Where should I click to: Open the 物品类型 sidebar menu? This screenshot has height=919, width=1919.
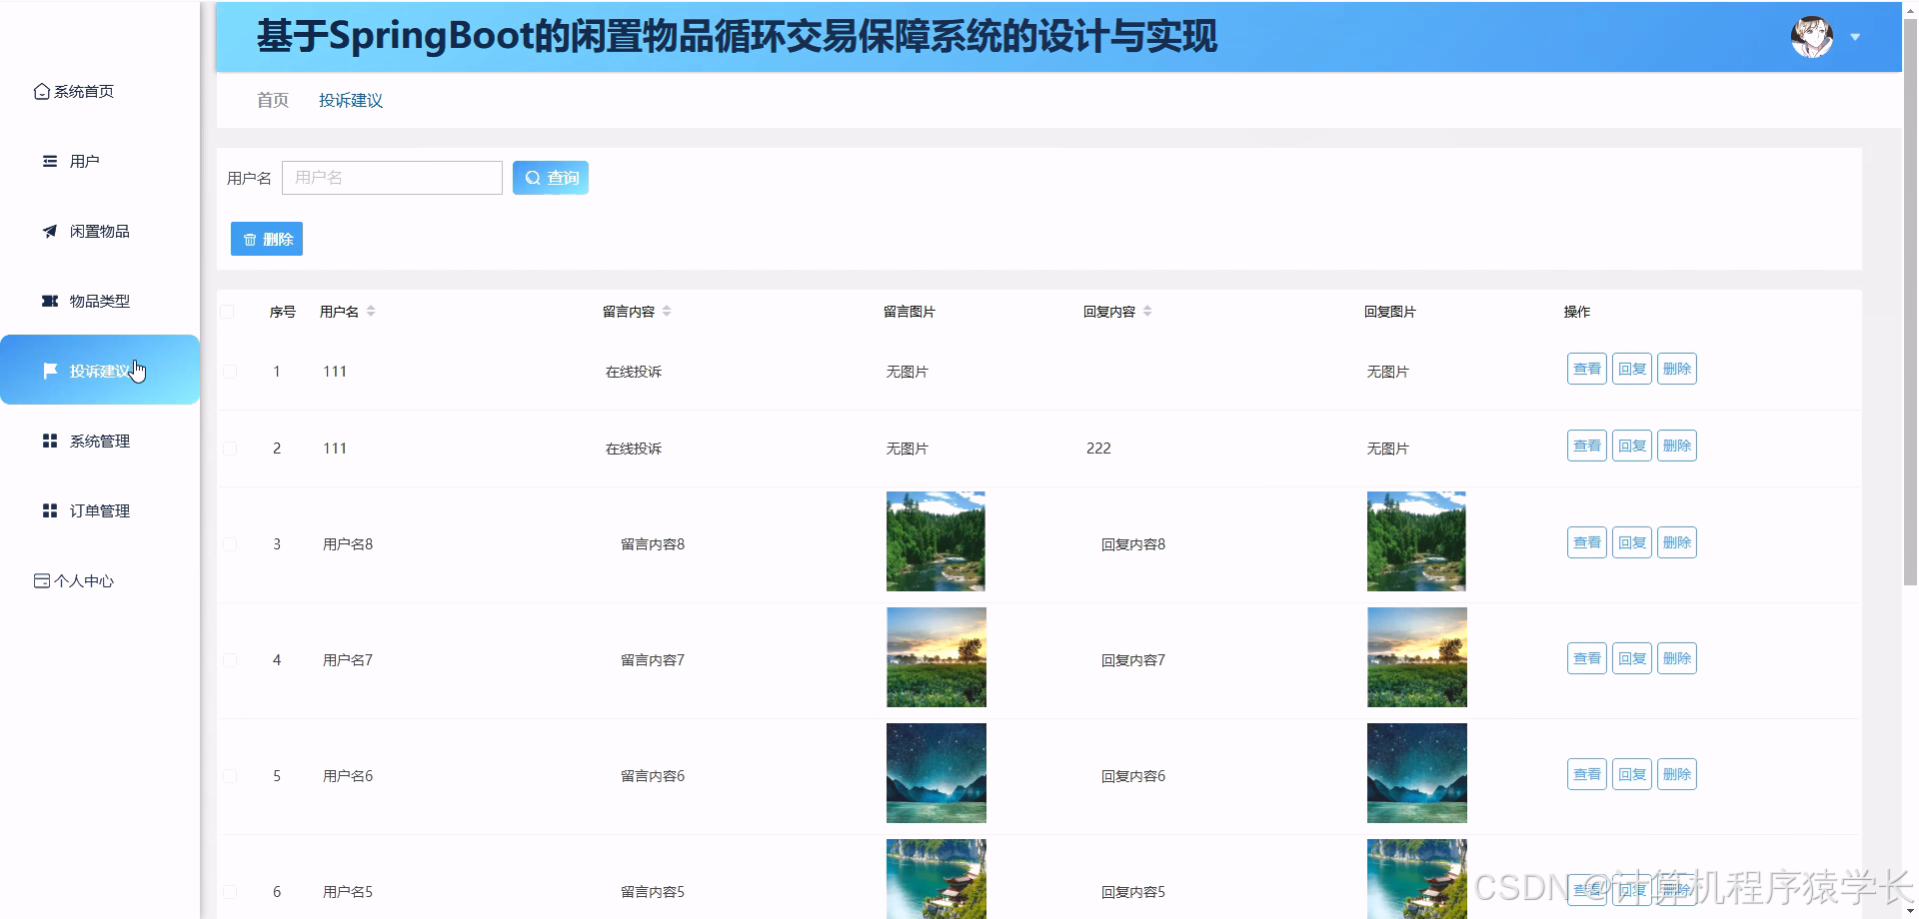tap(100, 301)
